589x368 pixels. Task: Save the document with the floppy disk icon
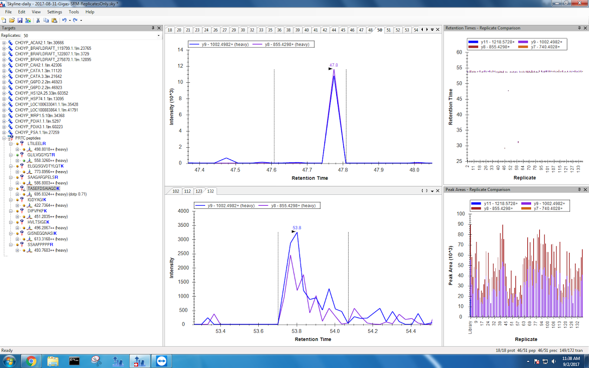[x=20, y=20]
